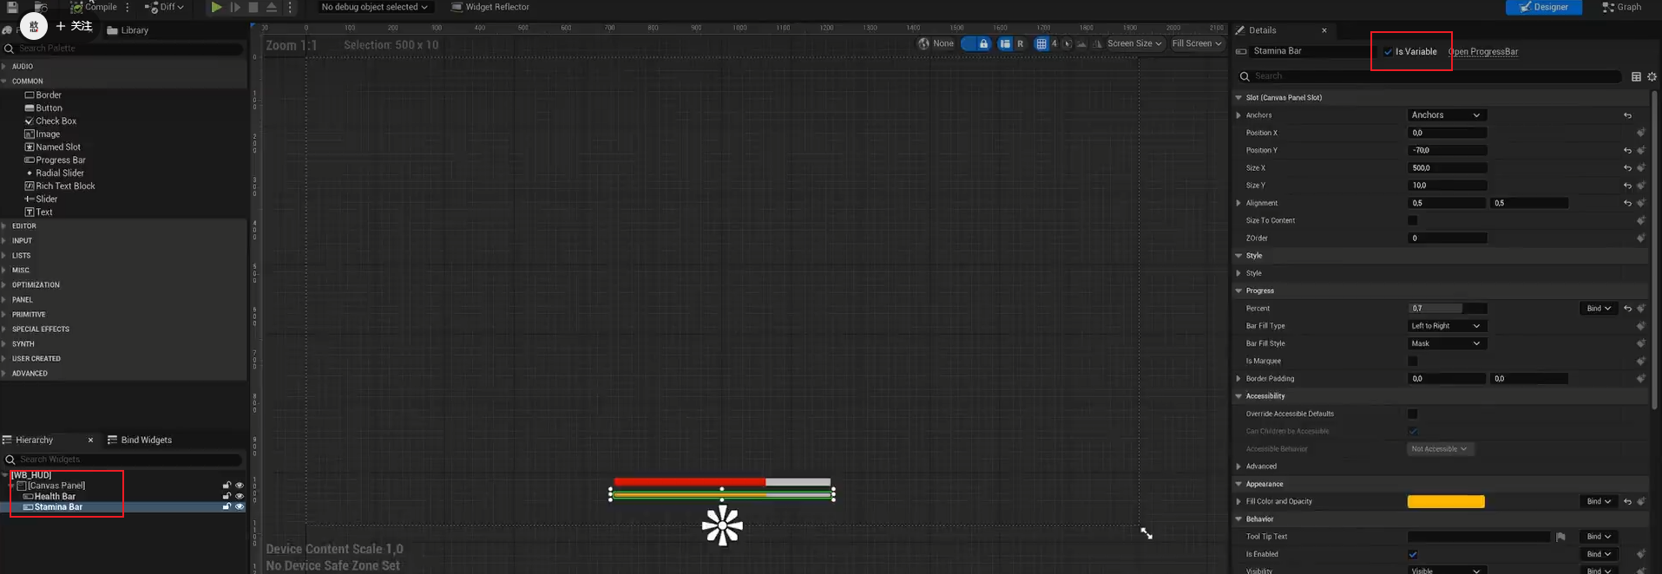This screenshot has height=574, width=1662.
Task: Toggle Override Accessible Defaults checkbox
Action: (1413, 414)
